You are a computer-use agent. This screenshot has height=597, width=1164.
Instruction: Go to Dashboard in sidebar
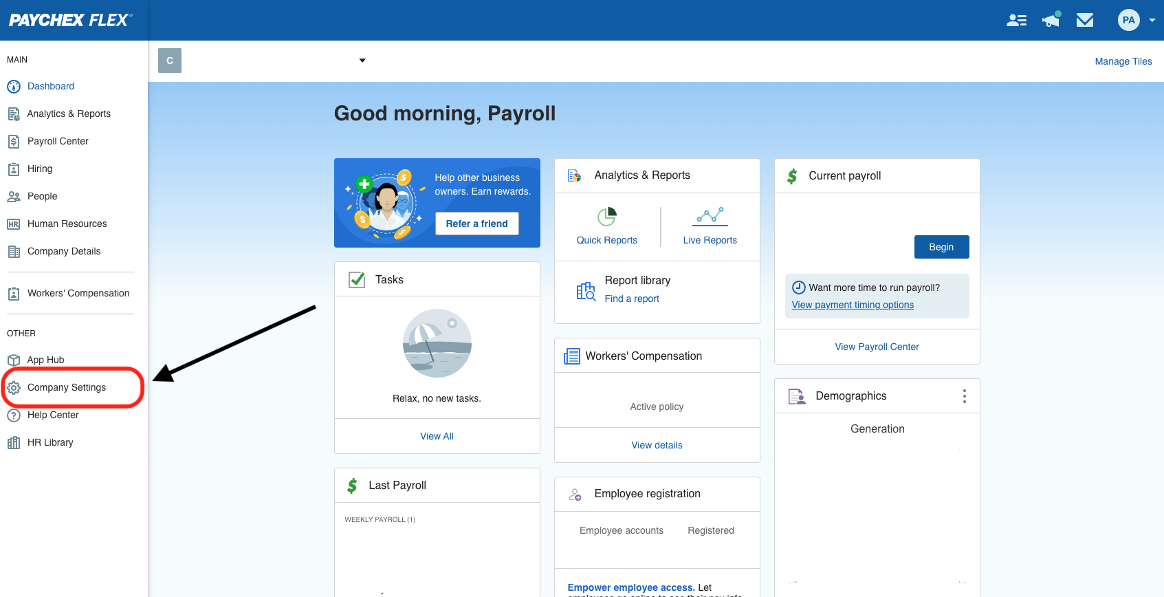(x=51, y=86)
